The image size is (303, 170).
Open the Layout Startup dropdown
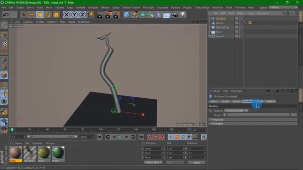(283, 8)
